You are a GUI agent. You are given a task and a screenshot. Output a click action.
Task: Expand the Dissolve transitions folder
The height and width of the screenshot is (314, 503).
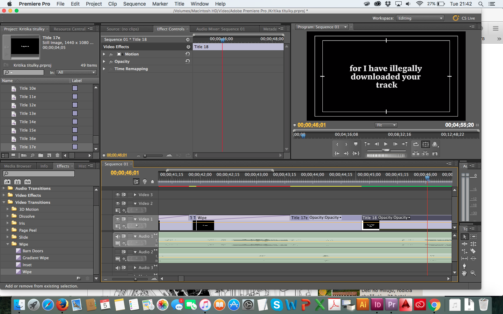(8, 216)
